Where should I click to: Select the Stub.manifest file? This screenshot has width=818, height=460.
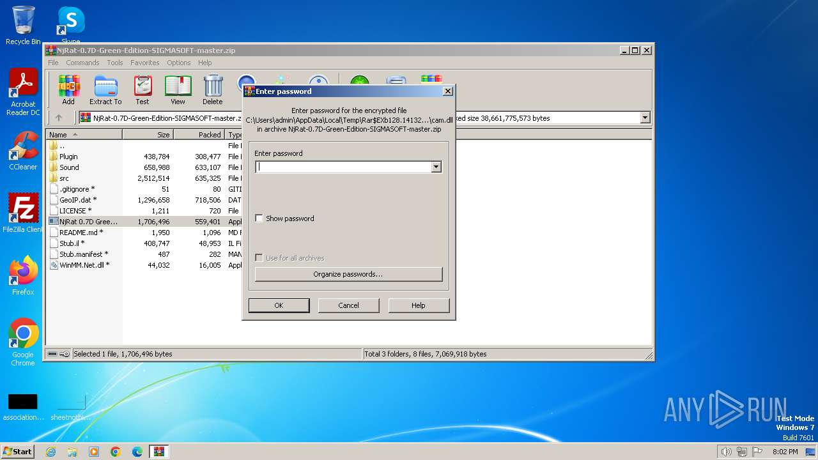pos(84,254)
